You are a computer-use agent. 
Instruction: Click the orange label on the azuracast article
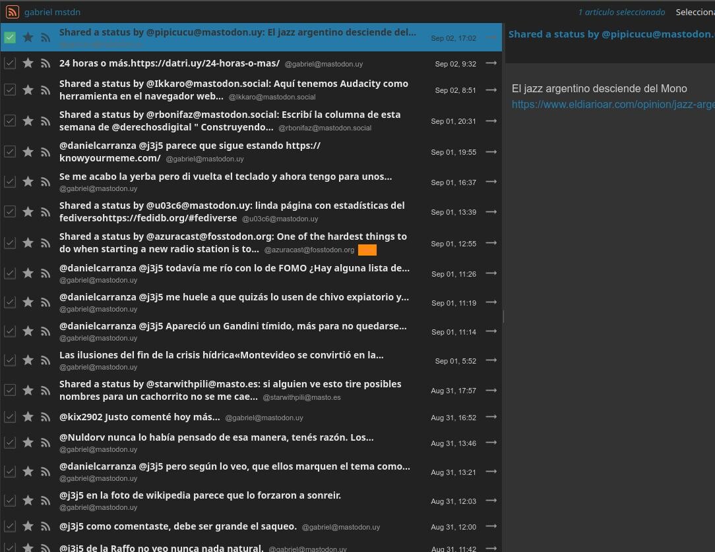pyautogui.click(x=367, y=250)
